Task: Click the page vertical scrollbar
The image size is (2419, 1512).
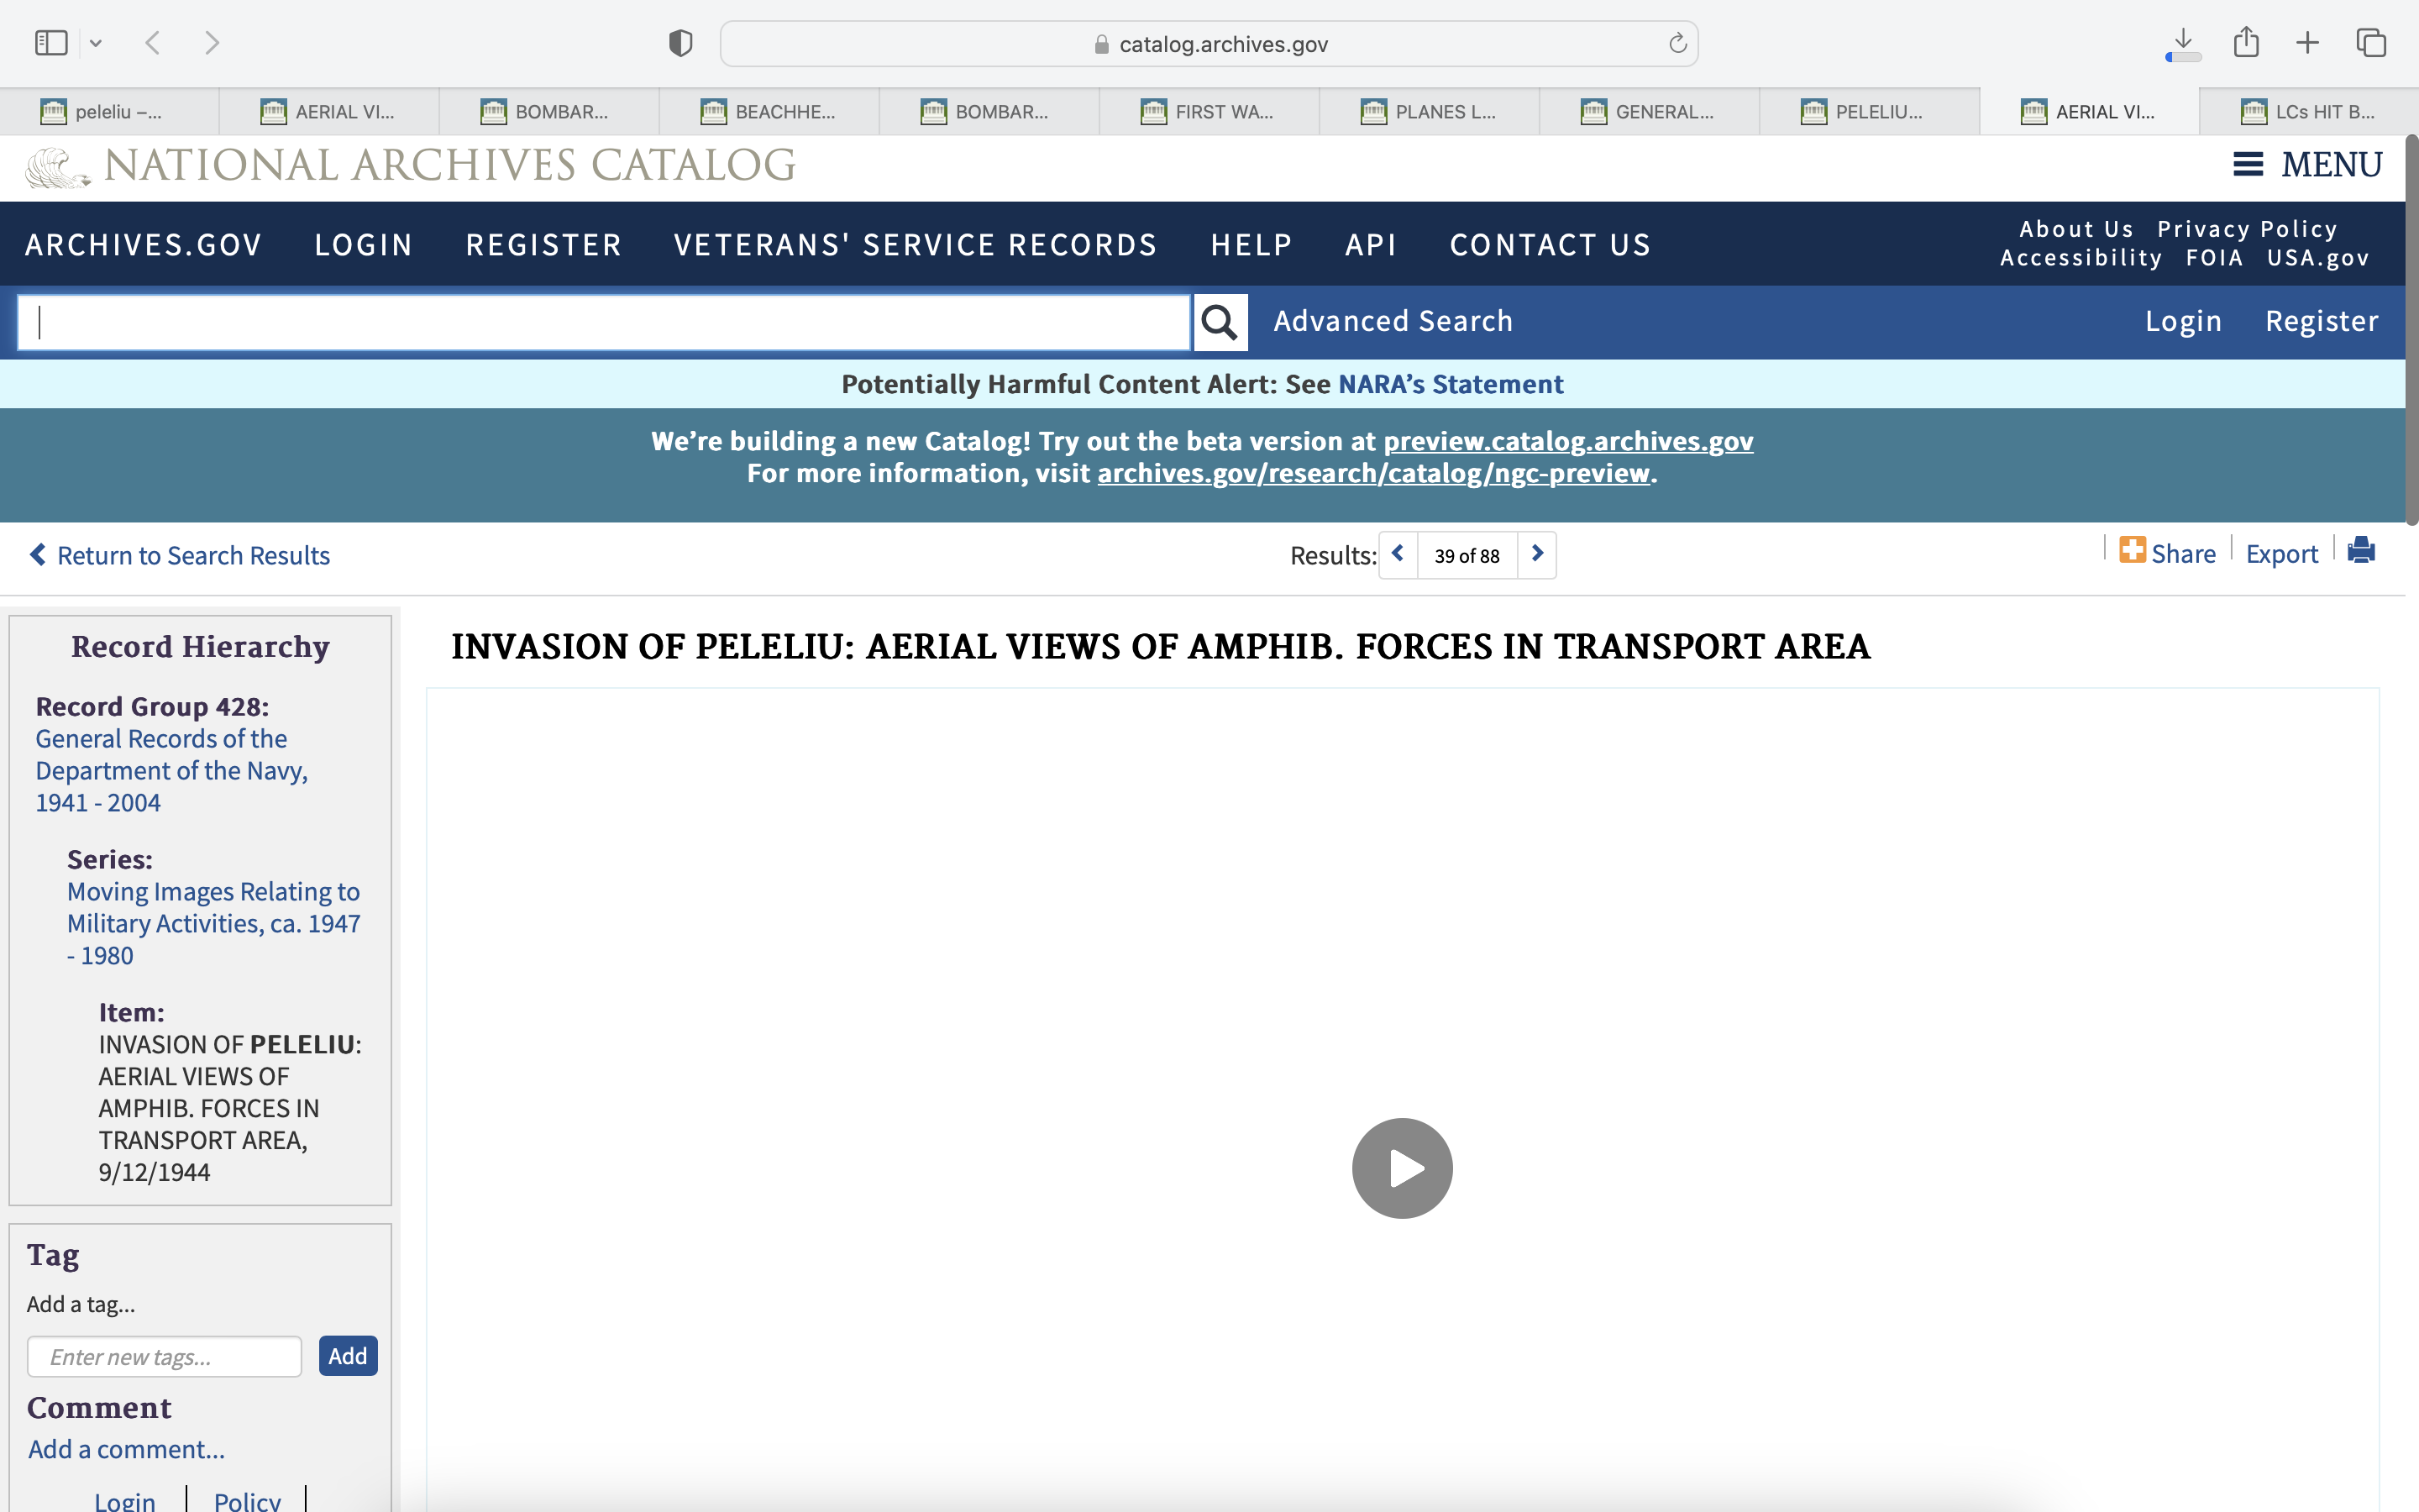Action: pos(2411,330)
